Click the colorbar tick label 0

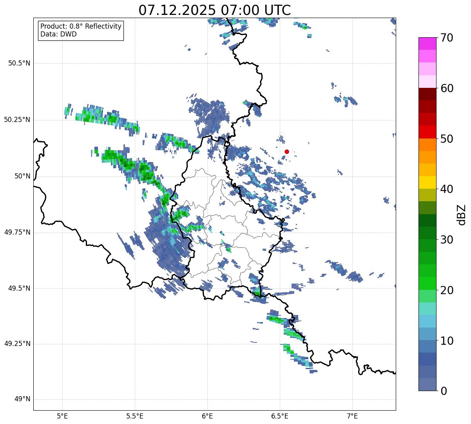click(x=443, y=391)
